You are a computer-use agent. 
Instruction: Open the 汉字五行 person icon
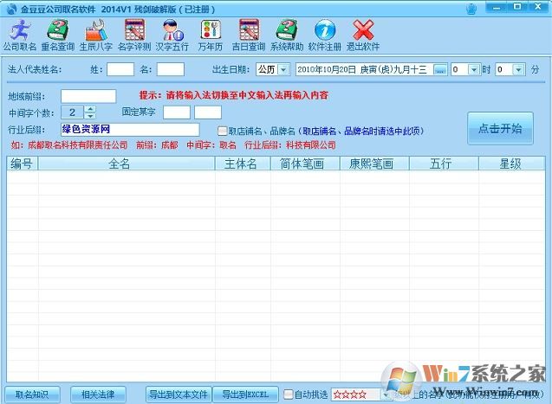172,35
